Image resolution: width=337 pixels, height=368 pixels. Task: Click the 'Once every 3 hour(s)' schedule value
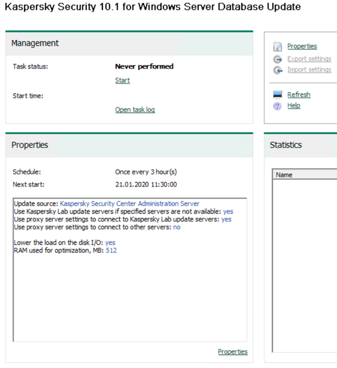pos(146,172)
